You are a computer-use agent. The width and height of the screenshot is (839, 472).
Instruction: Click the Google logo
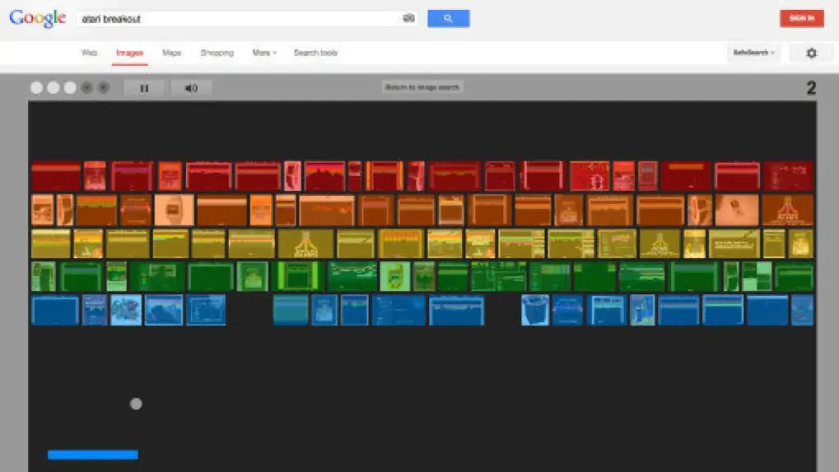click(x=38, y=19)
